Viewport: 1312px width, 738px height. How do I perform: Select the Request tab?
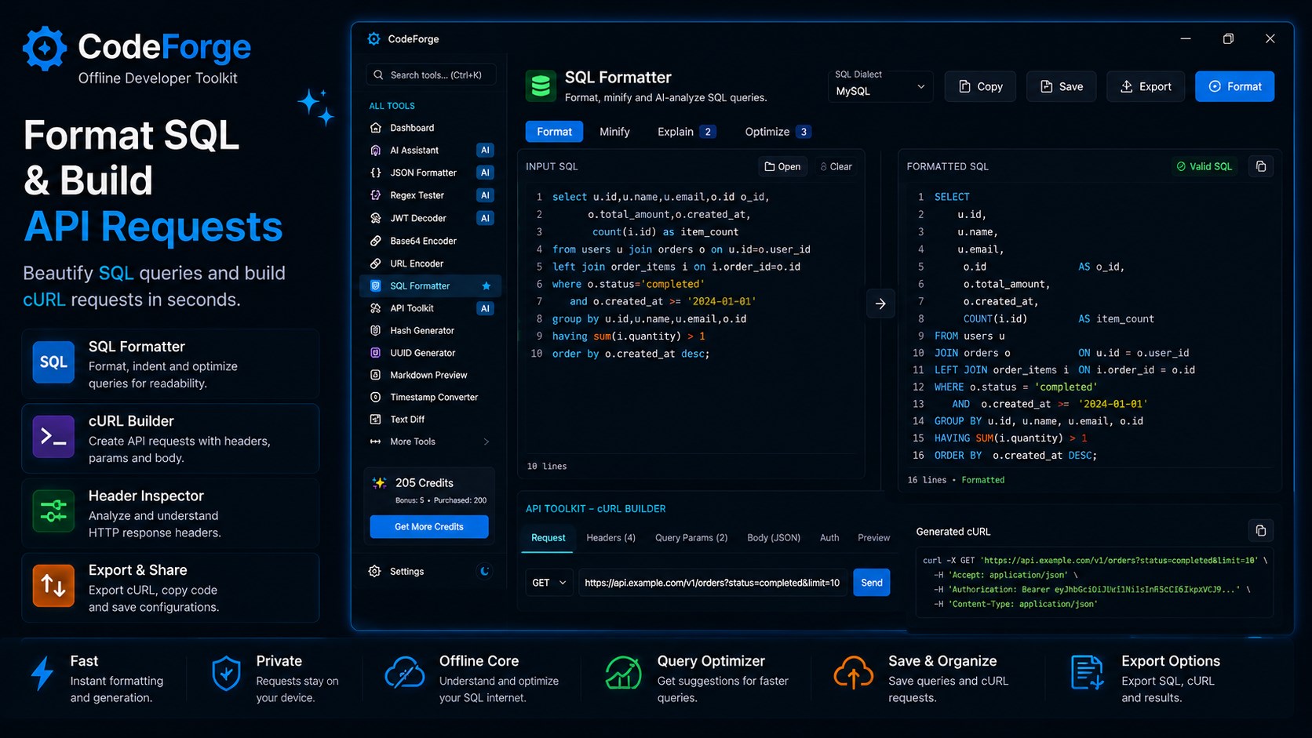pyautogui.click(x=548, y=538)
